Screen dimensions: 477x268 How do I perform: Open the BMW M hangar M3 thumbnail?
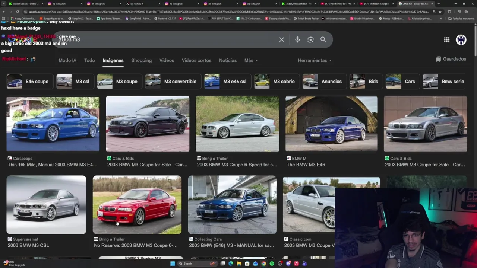click(x=331, y=124)
